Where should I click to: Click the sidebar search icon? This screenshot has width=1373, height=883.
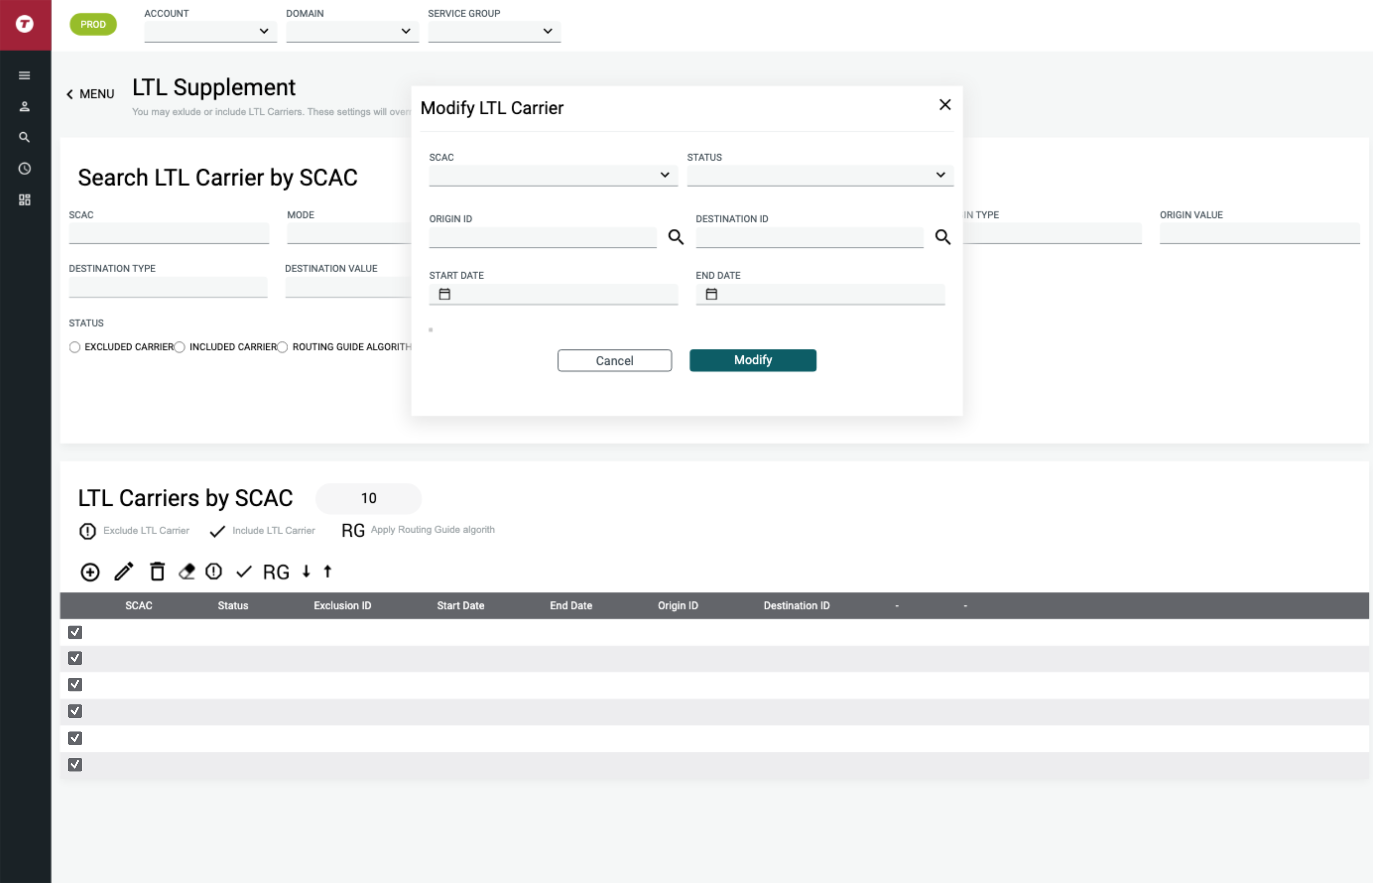24,137
